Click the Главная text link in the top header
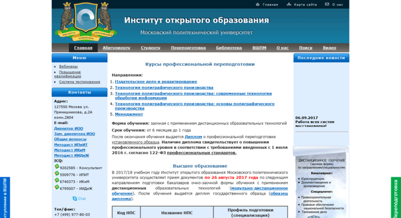Screen dimensions: 401x218 270,5
